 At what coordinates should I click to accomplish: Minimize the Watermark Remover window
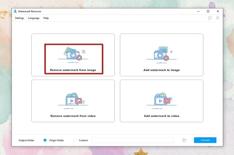pyautogui.click(x=198, y=11)
